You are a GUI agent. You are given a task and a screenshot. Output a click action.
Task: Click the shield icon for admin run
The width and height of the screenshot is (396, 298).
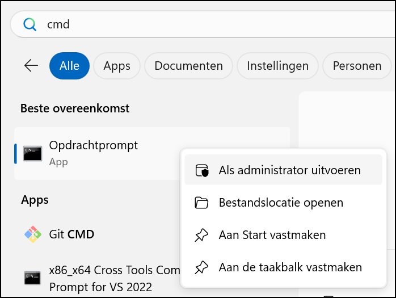coord(202,170)
